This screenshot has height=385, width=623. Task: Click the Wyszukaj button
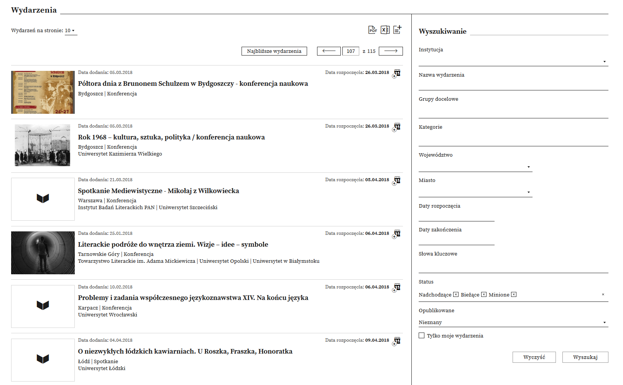point(585,357)
